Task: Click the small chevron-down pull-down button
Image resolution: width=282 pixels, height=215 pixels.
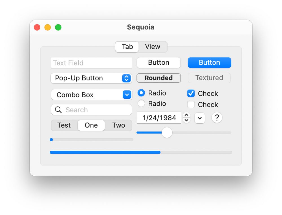Action: coord(200,118)
